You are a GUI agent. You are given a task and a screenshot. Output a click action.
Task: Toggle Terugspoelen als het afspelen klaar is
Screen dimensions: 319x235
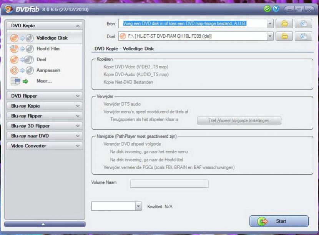pyautogui.click(x=144, y=120)
